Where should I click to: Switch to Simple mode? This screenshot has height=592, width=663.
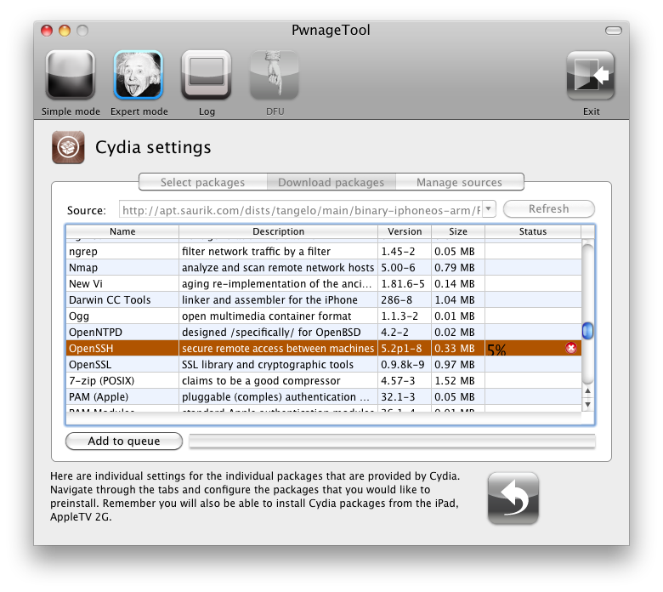click(70, 76)
